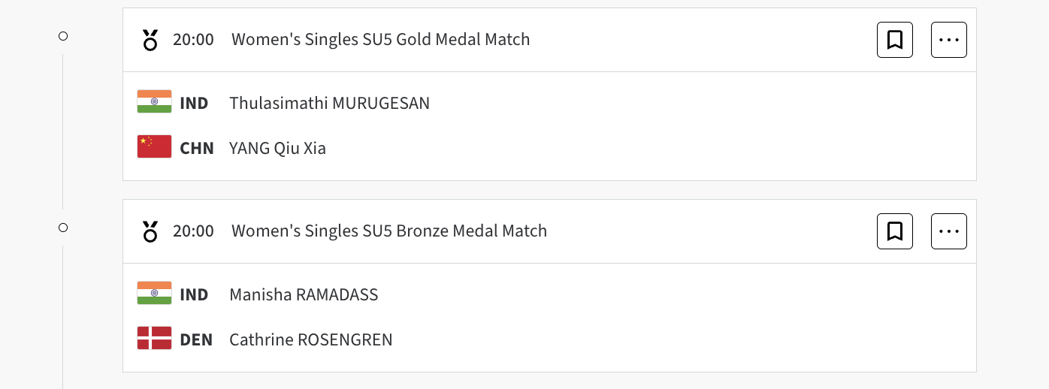The image size is (1049, 389).
Task: Open more options for Gold Medal Match
Action: point(948,40)
